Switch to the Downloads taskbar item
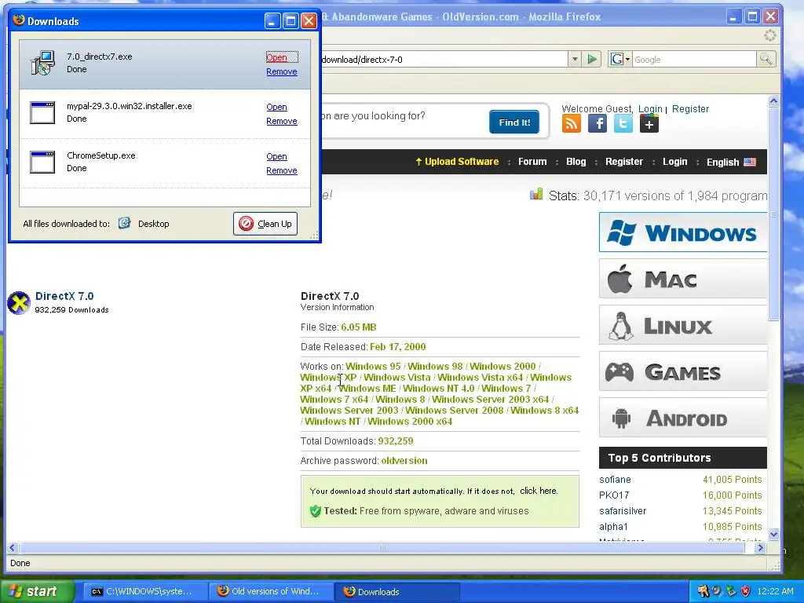The width and height of the screenshot is (804, 603). tap(397, 591)
